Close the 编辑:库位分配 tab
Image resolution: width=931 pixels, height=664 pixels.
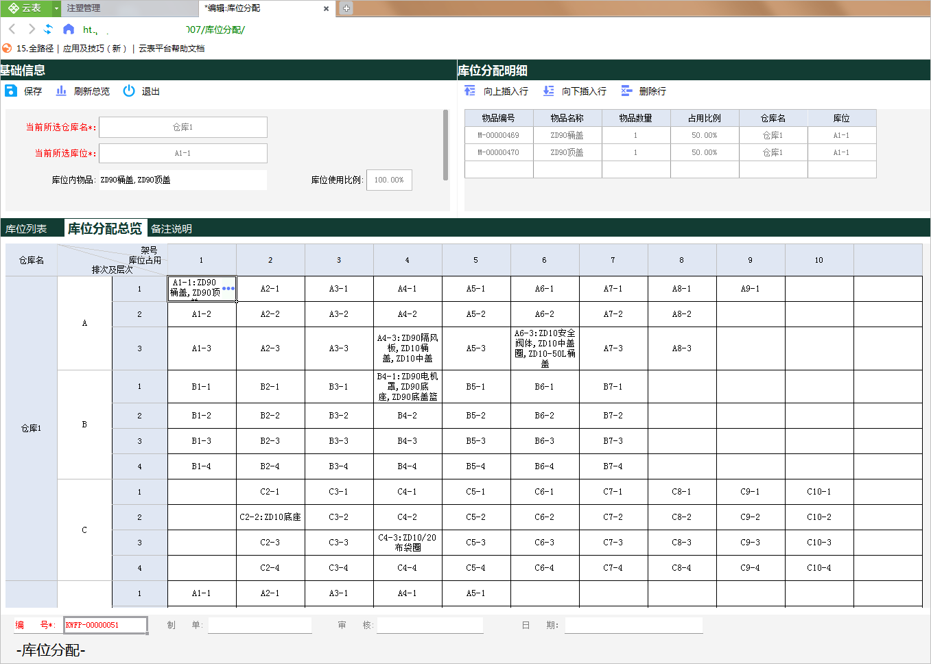pos(326,9)
